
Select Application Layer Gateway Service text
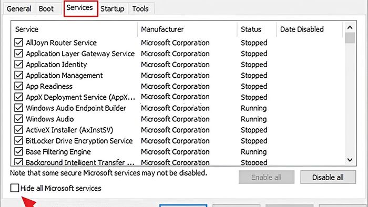click(x=80, y=54)
